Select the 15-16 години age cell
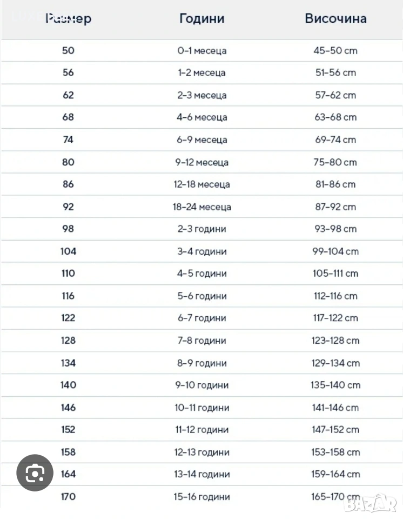This screenshot has width=403, height=519. tap(201, 496)
